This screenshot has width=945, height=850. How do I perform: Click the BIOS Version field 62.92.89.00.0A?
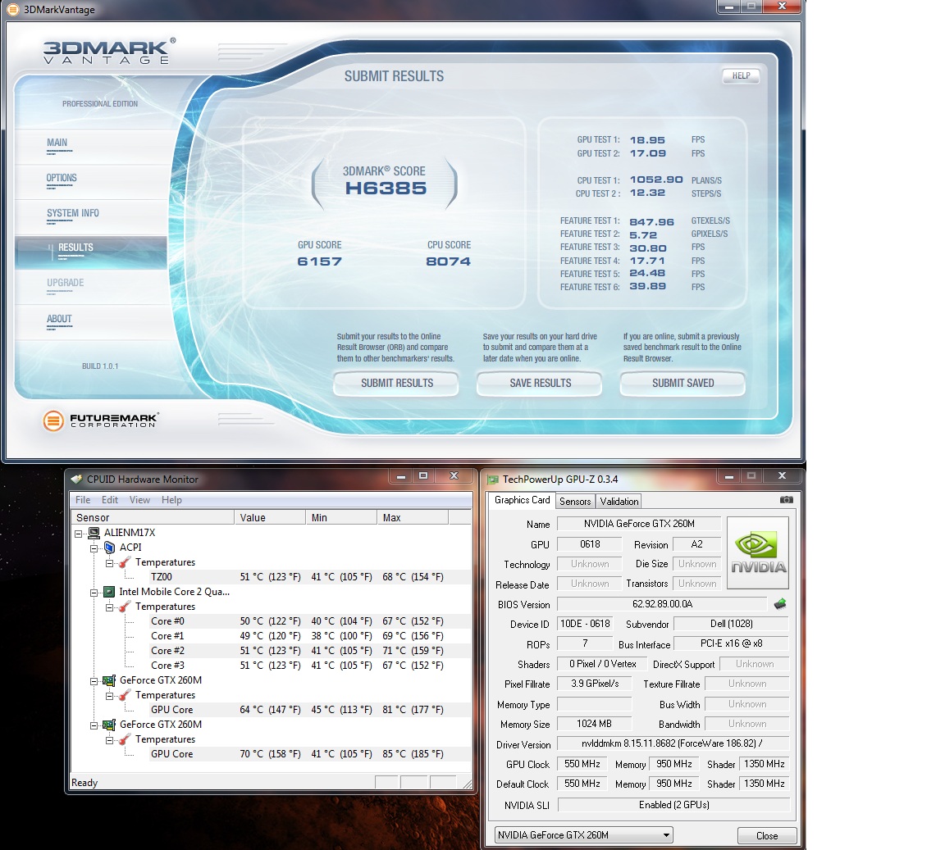coord(662,603)
